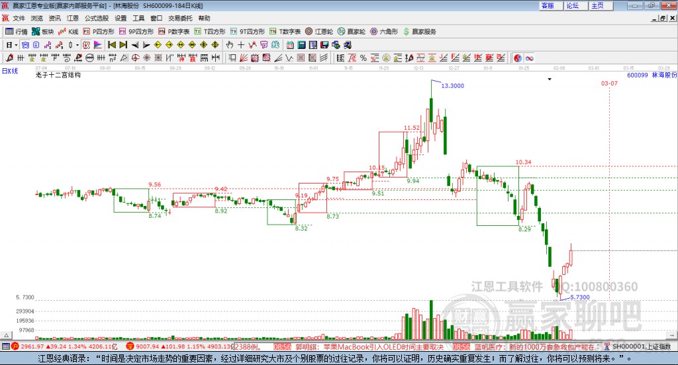Click the 论坛 forum button
Screen dimensions: 678x365
(x=576, y=5)
